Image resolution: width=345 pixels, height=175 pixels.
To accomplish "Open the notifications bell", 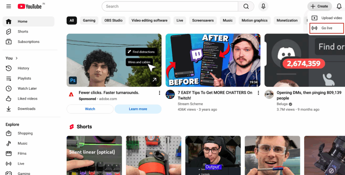I will (x=339, y=6).
